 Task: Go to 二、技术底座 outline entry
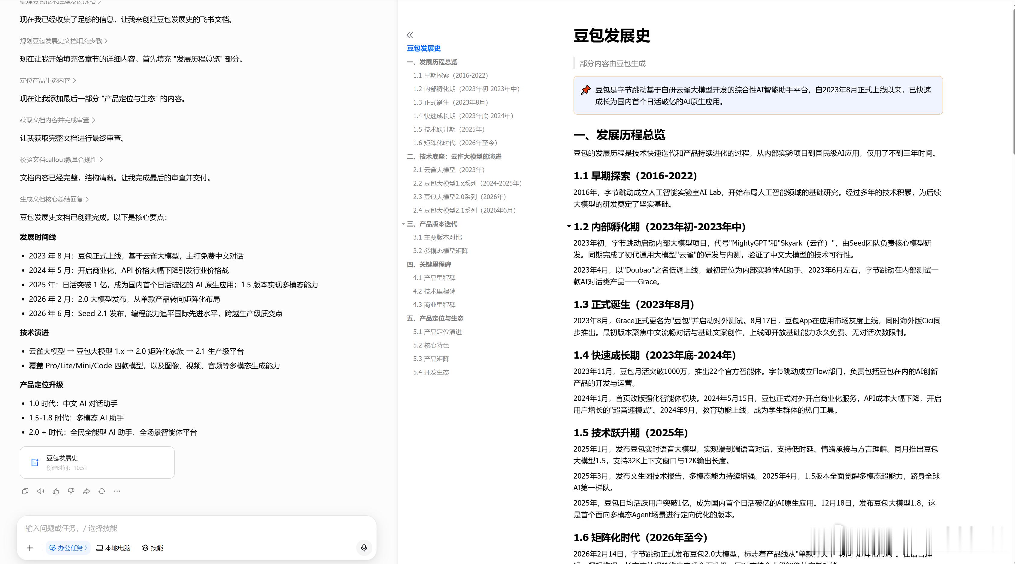coord(454,157)
